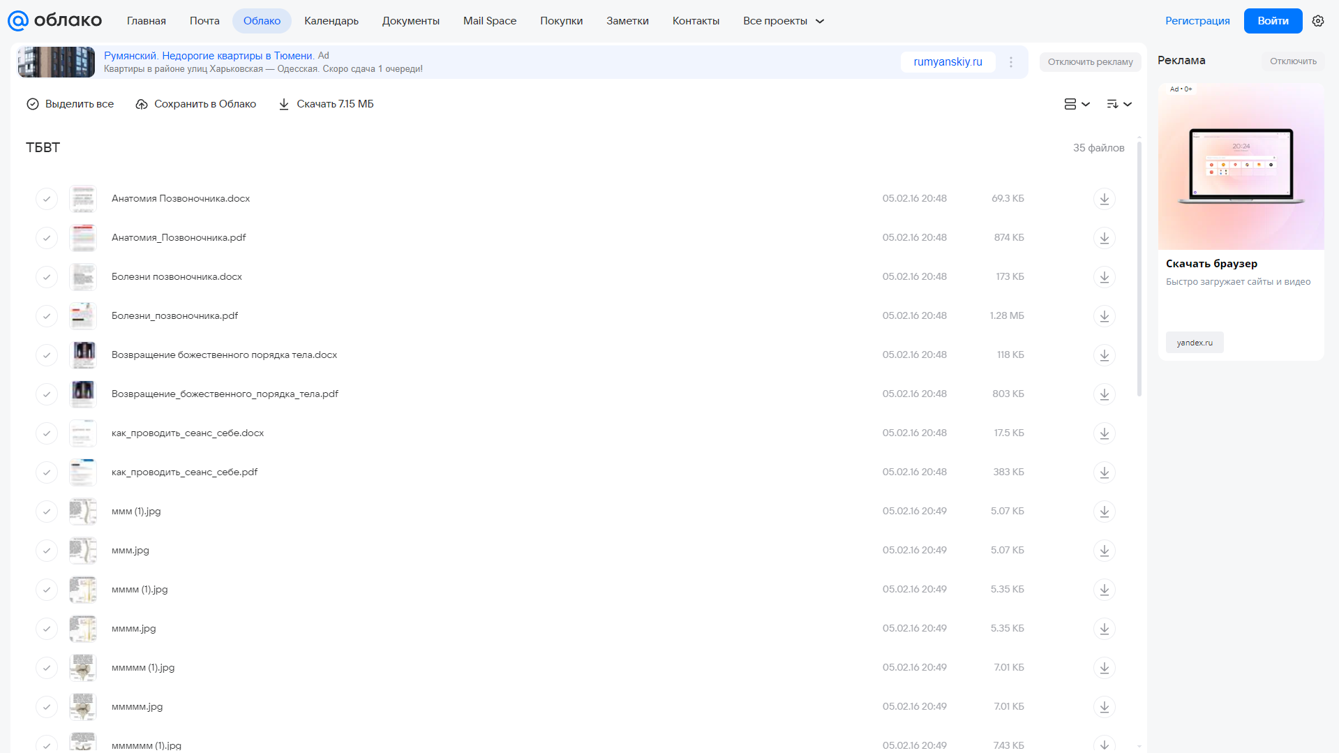Select checkbox for Возвращение божественного порядка тела.docx
Viewport: 1339px width, 753px height.
pyautogui.click(x=47, y=355)
